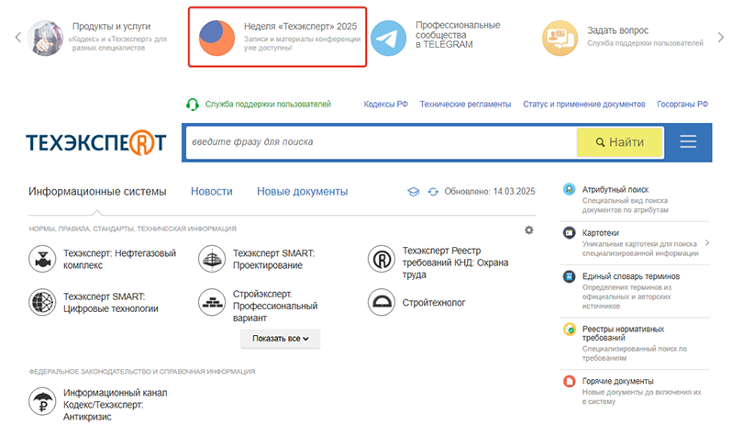Open Техэксперт: Нефтегазовый комплекс

(119, 259)
